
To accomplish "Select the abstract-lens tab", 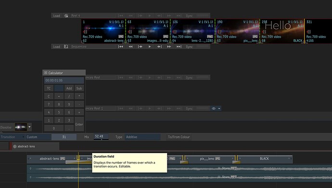I will pyautogui.click(x=35, y=146).
